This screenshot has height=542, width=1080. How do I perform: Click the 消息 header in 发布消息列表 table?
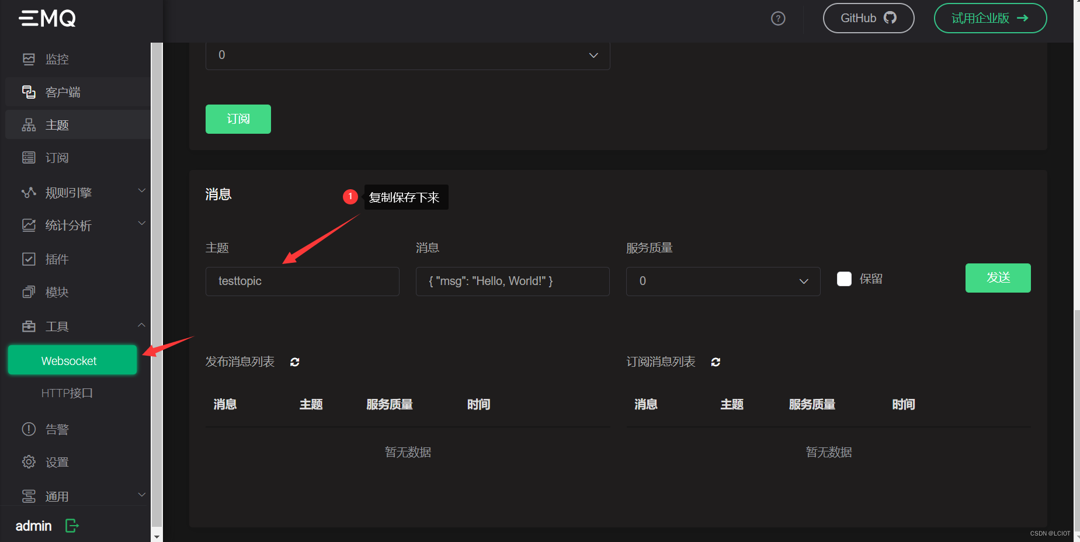[225, 404]
